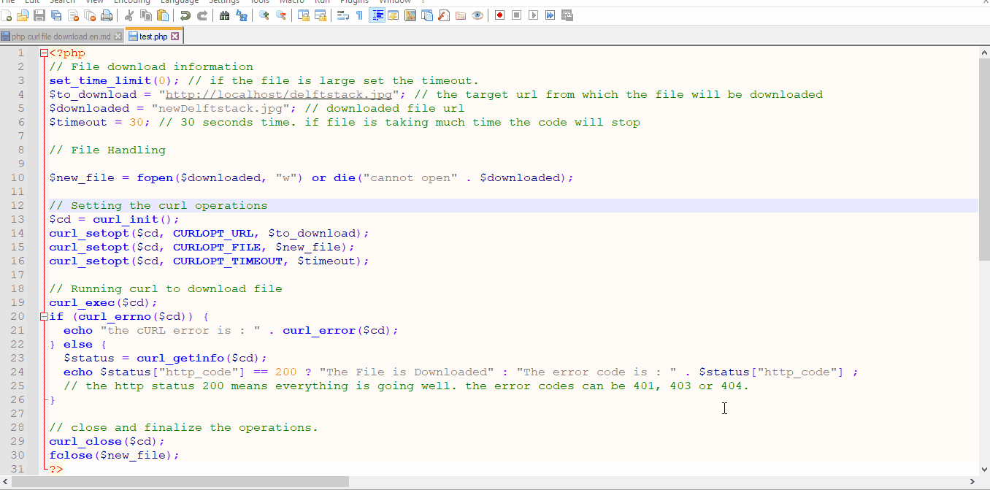Viewport: 990px width, 490px height.
Task: Click the Save recorded macro icon
Action: click(x=567, y=15)
